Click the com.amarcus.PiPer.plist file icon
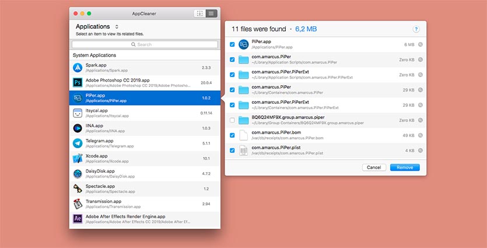Image resolution: width=487 pixels, height=248 pixels. [x=244, y=151]
